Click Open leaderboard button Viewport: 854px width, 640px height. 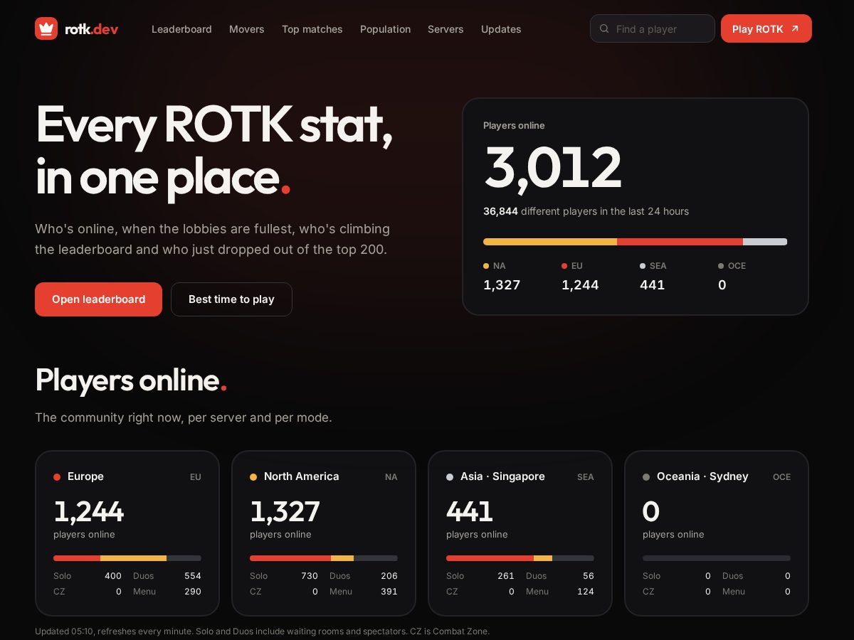pos(98,299)
